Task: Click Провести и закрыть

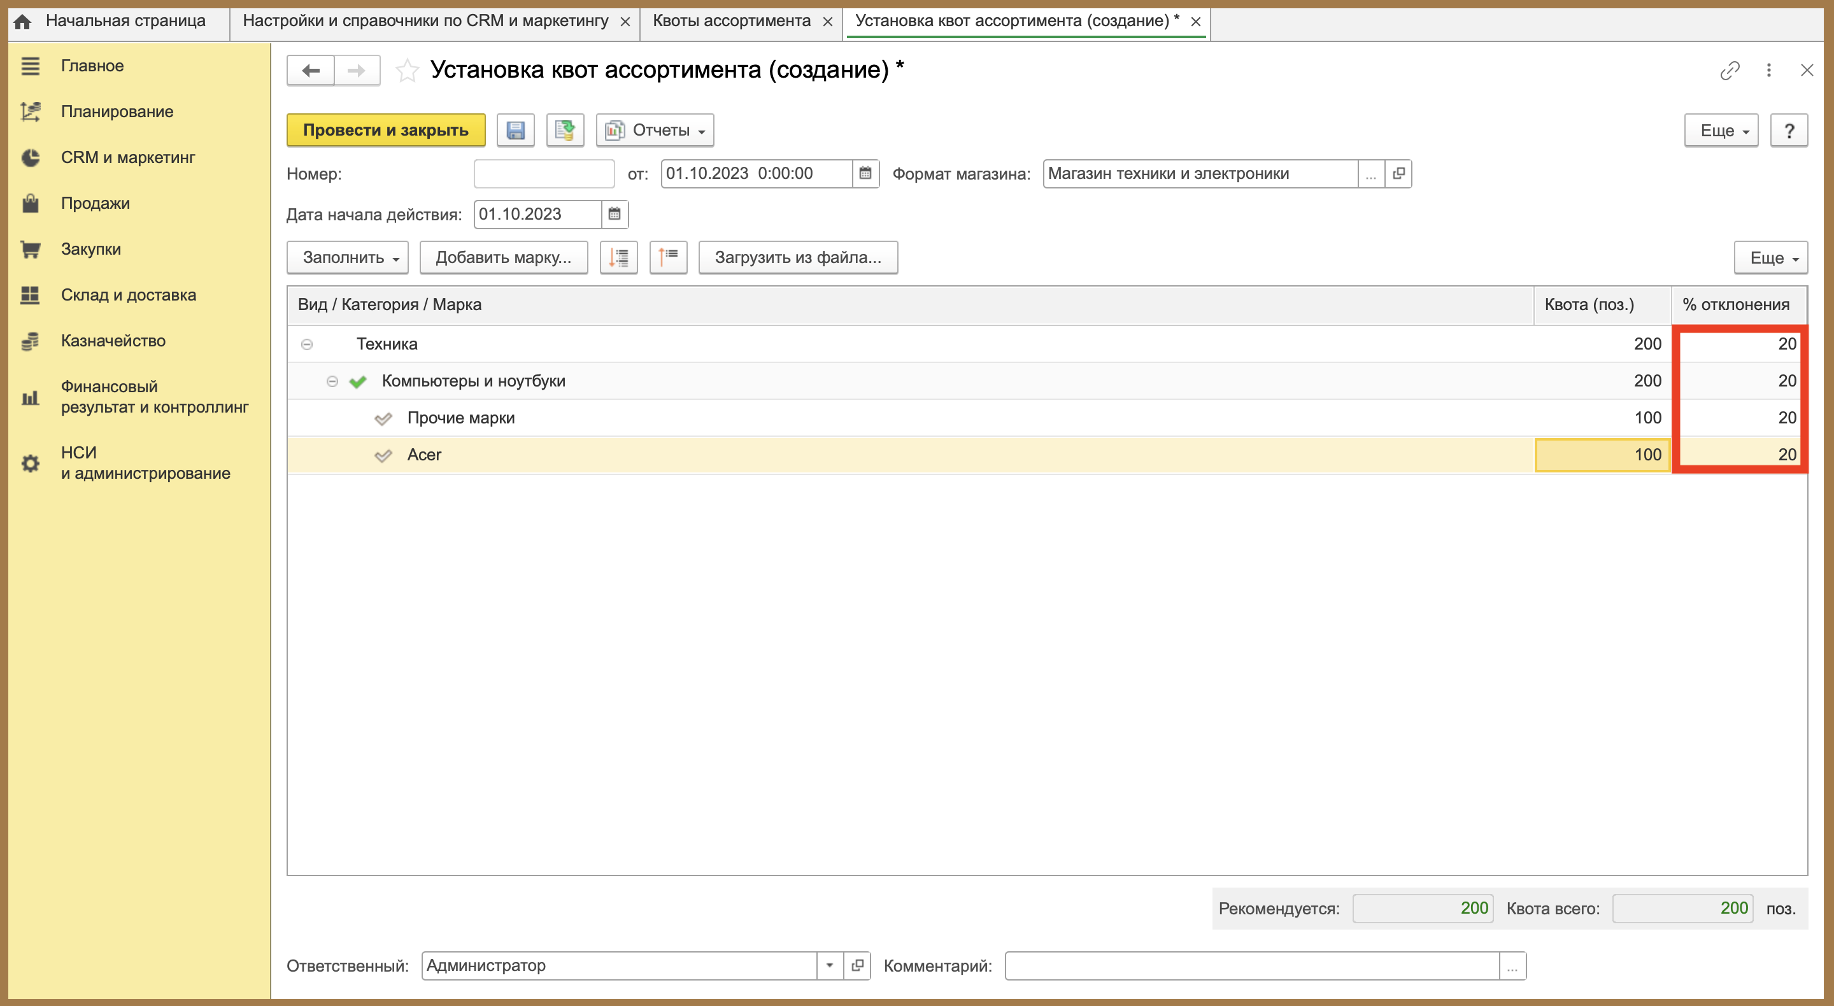Action: click(x=386, y=131)
